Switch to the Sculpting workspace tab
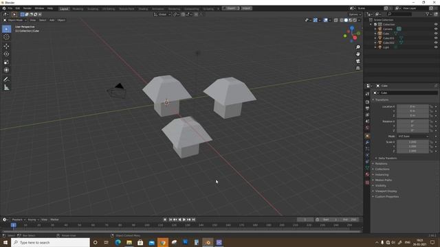Screen dimensions: 440x247 coord(93,9)
